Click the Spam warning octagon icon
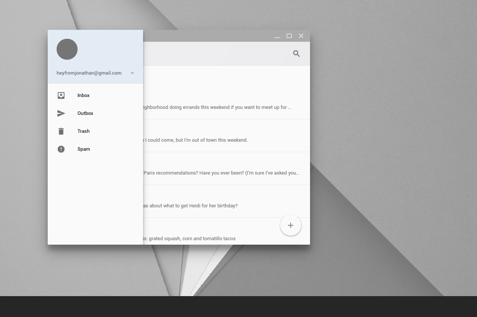The height and width of the screenshot is (317, 477). coord(61,149)
